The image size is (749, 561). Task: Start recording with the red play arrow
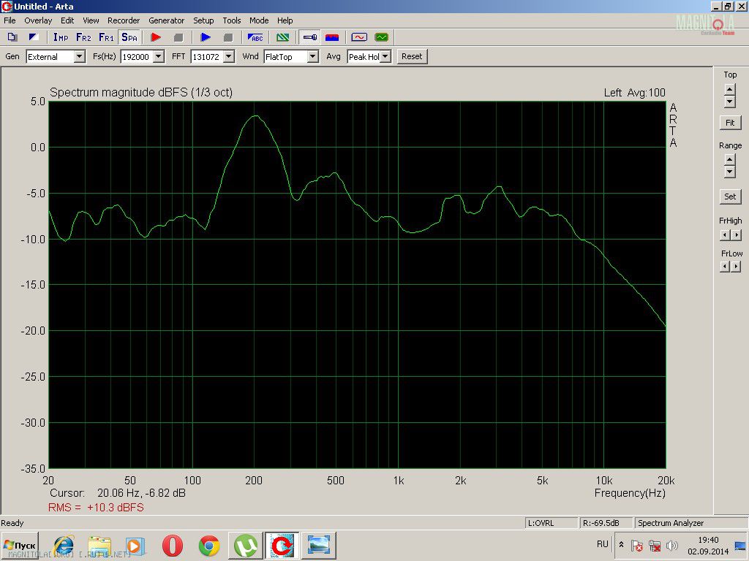tap(155, 37)
